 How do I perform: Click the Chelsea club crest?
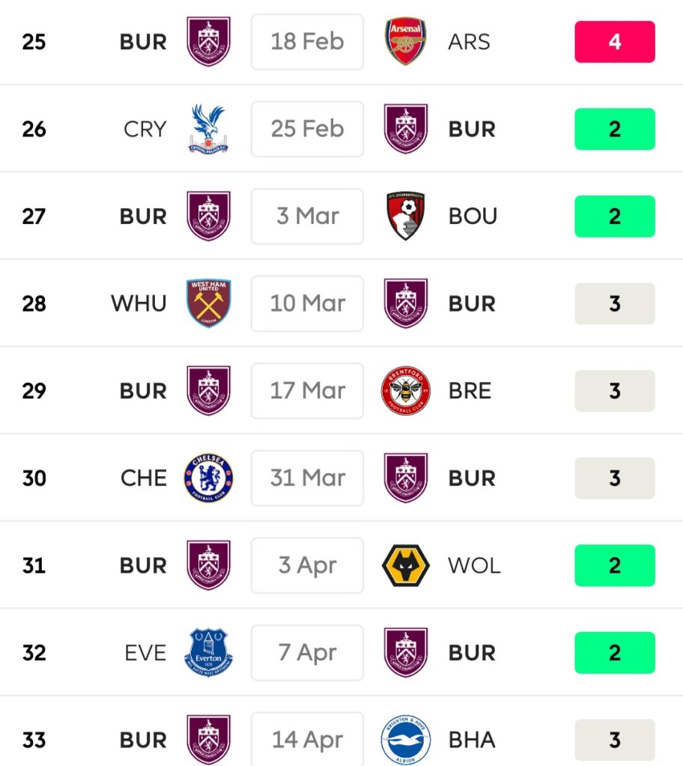click(x=208, y=478)
